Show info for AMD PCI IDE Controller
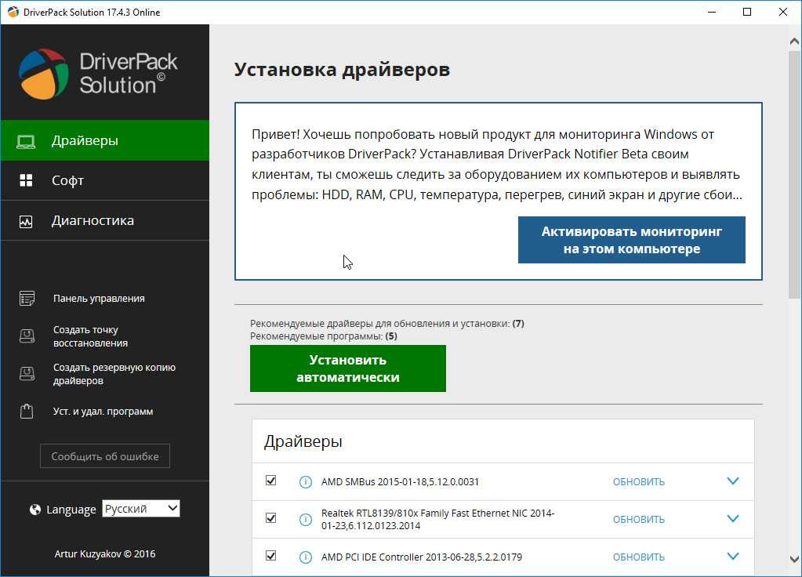Image resolution: width=802 pixels, height=577 pixels. point(305,557)
